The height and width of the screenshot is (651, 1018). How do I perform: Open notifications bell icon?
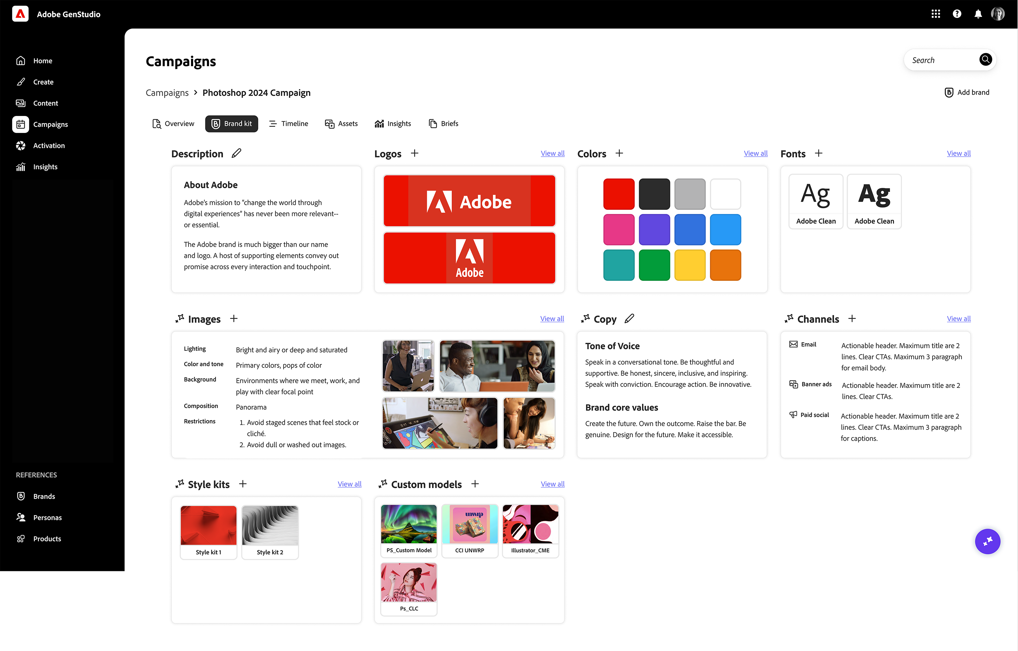pyautogui.click(x=978, y=14)
